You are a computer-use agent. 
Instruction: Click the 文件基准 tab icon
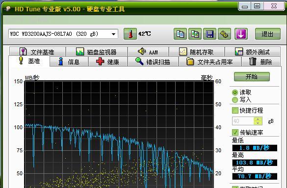coord(23,52)
